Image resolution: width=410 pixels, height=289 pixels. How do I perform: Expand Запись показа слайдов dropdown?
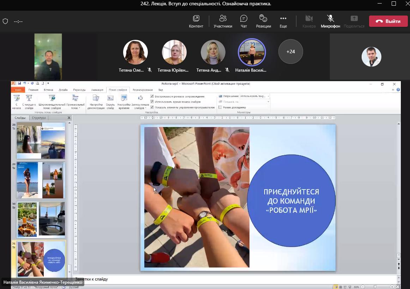140,102
